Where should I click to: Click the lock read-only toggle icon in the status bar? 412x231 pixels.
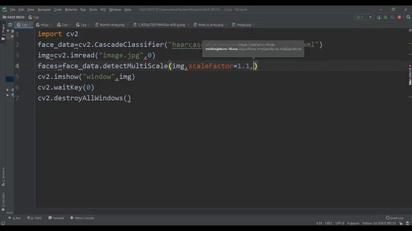tap(401, 223)
